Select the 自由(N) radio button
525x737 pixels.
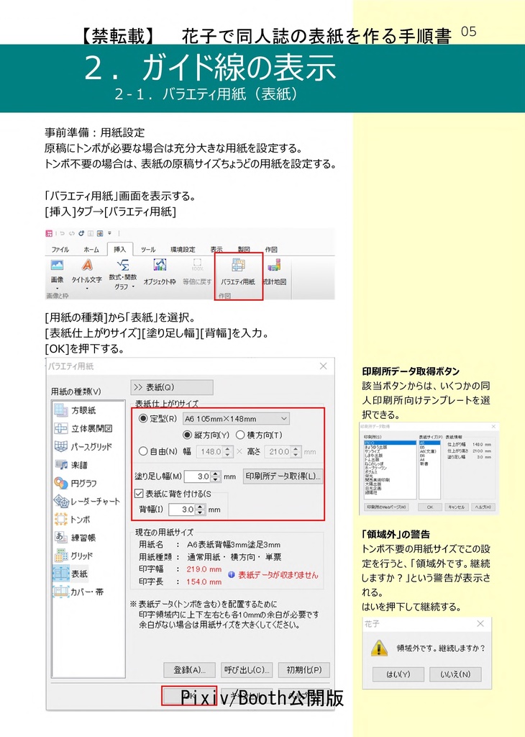143,451
